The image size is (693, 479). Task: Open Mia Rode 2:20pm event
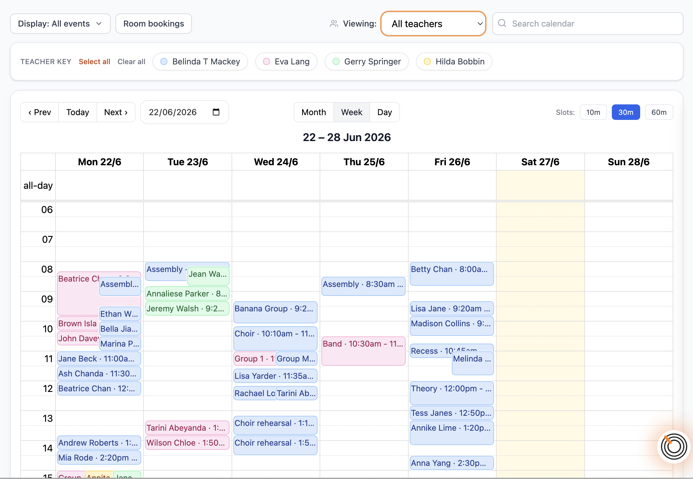99,458
